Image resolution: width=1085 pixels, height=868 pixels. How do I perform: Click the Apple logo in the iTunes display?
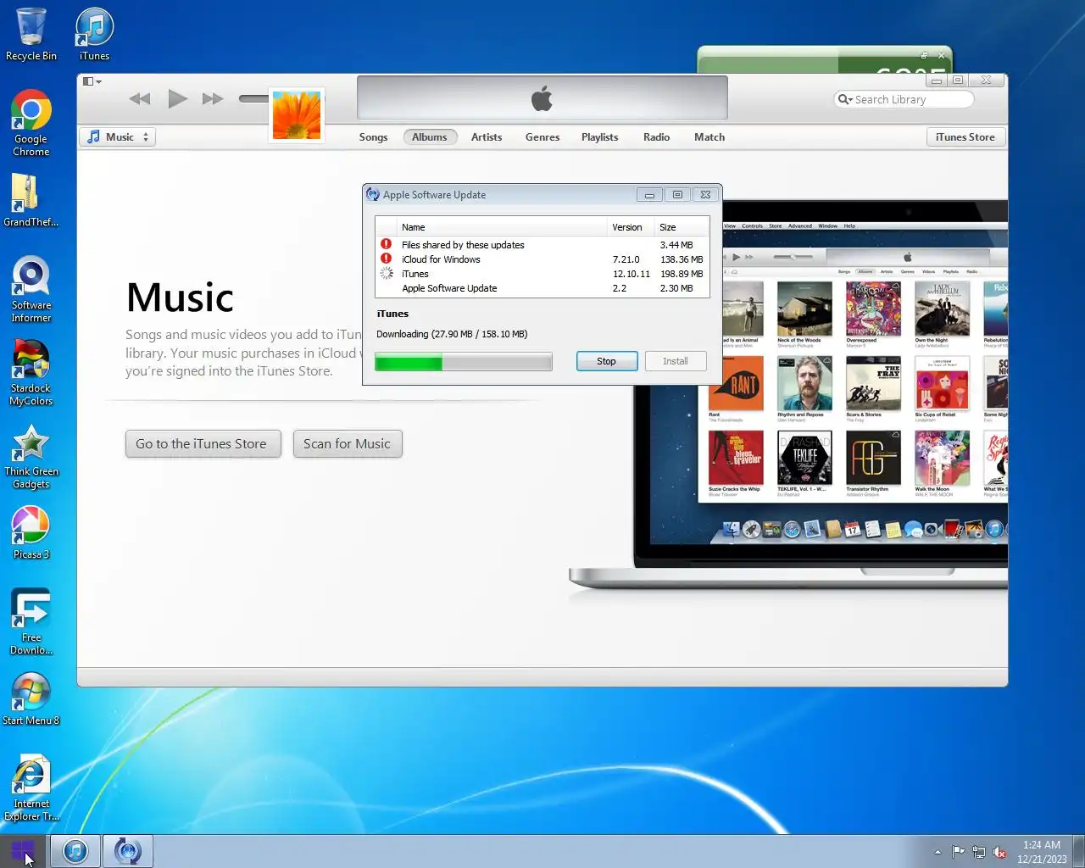542,99
